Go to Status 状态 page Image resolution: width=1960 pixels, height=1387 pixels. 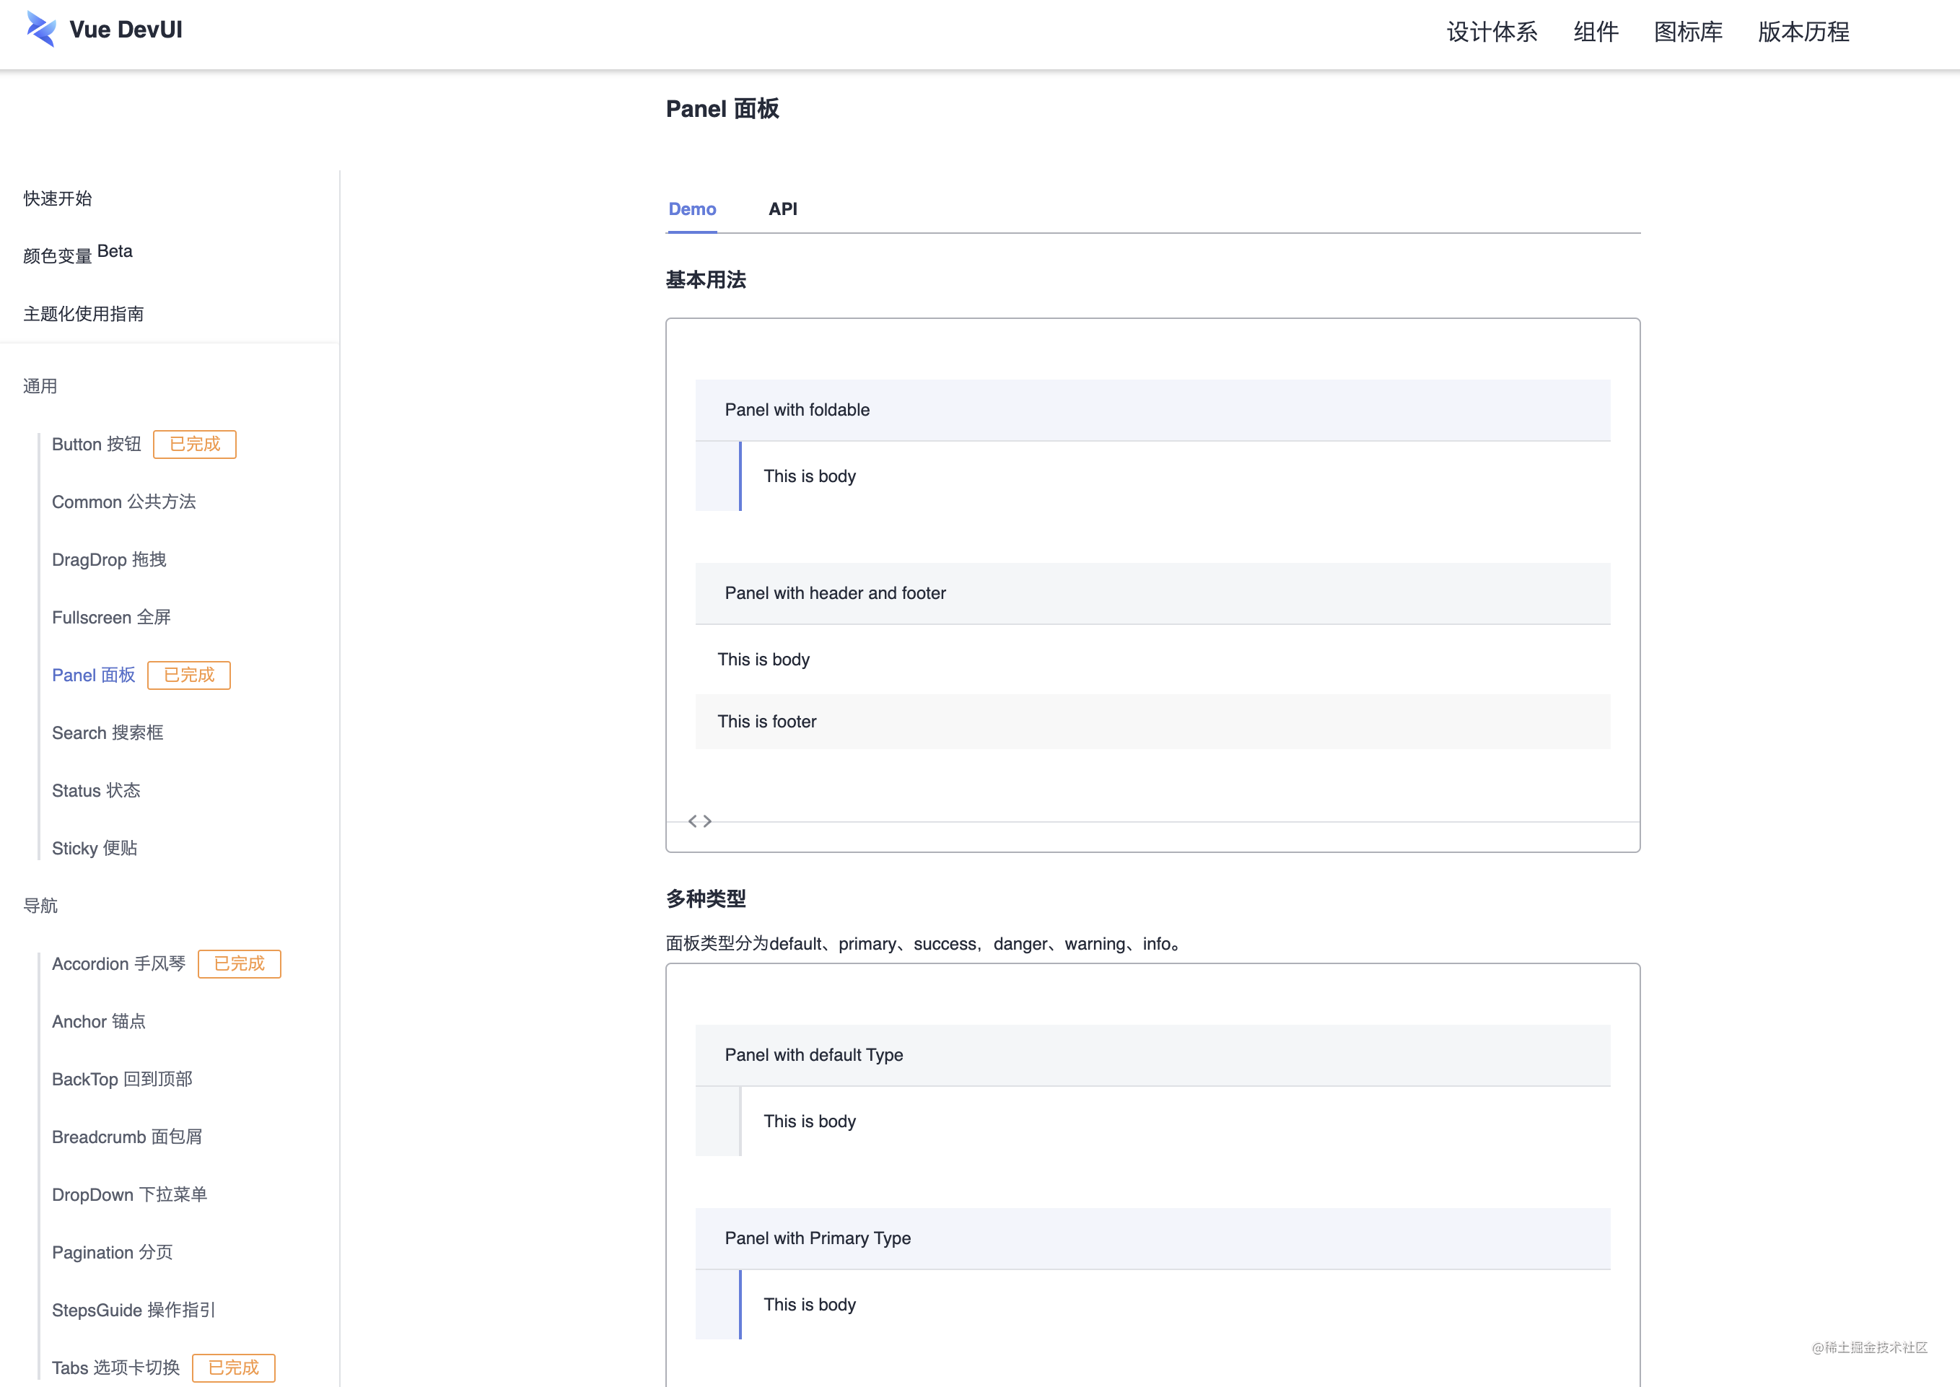97,791
